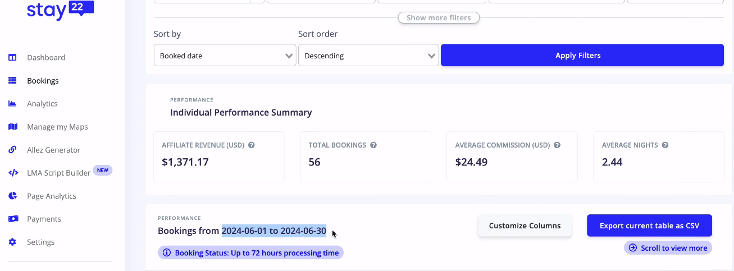Click the average nights value 2.44

612,162
